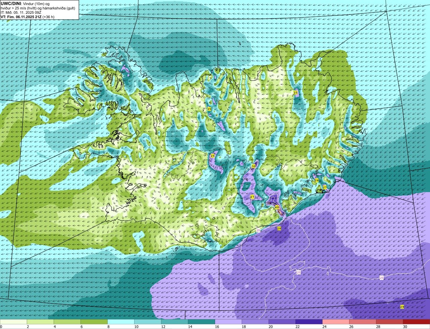The height and width of the screenshot is (329, 430).
Task: Select the dark red above-30 m/s legend swatch
Action: pos(417,322)
